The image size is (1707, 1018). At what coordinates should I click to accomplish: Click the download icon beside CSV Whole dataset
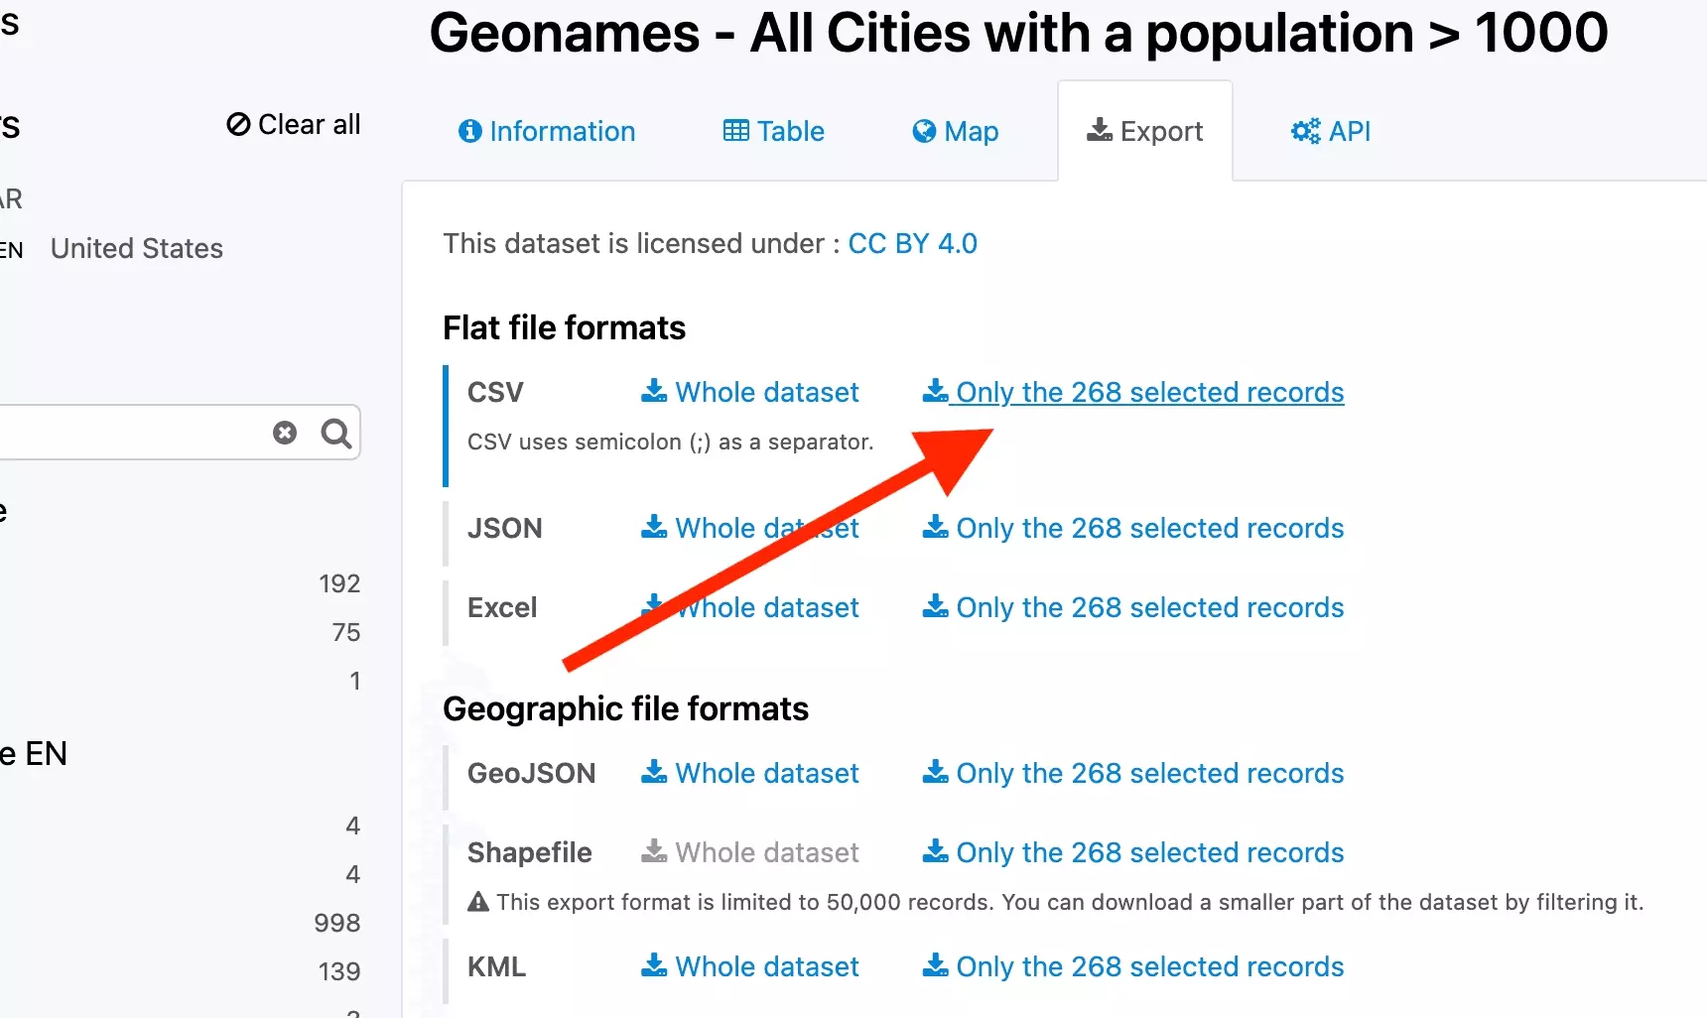coord(653,392)
